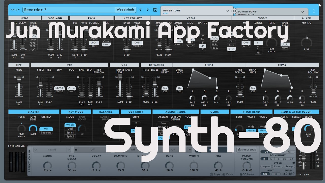
Task: Save the patch with the floppy disk icon
Action: (x=155, y=10)
